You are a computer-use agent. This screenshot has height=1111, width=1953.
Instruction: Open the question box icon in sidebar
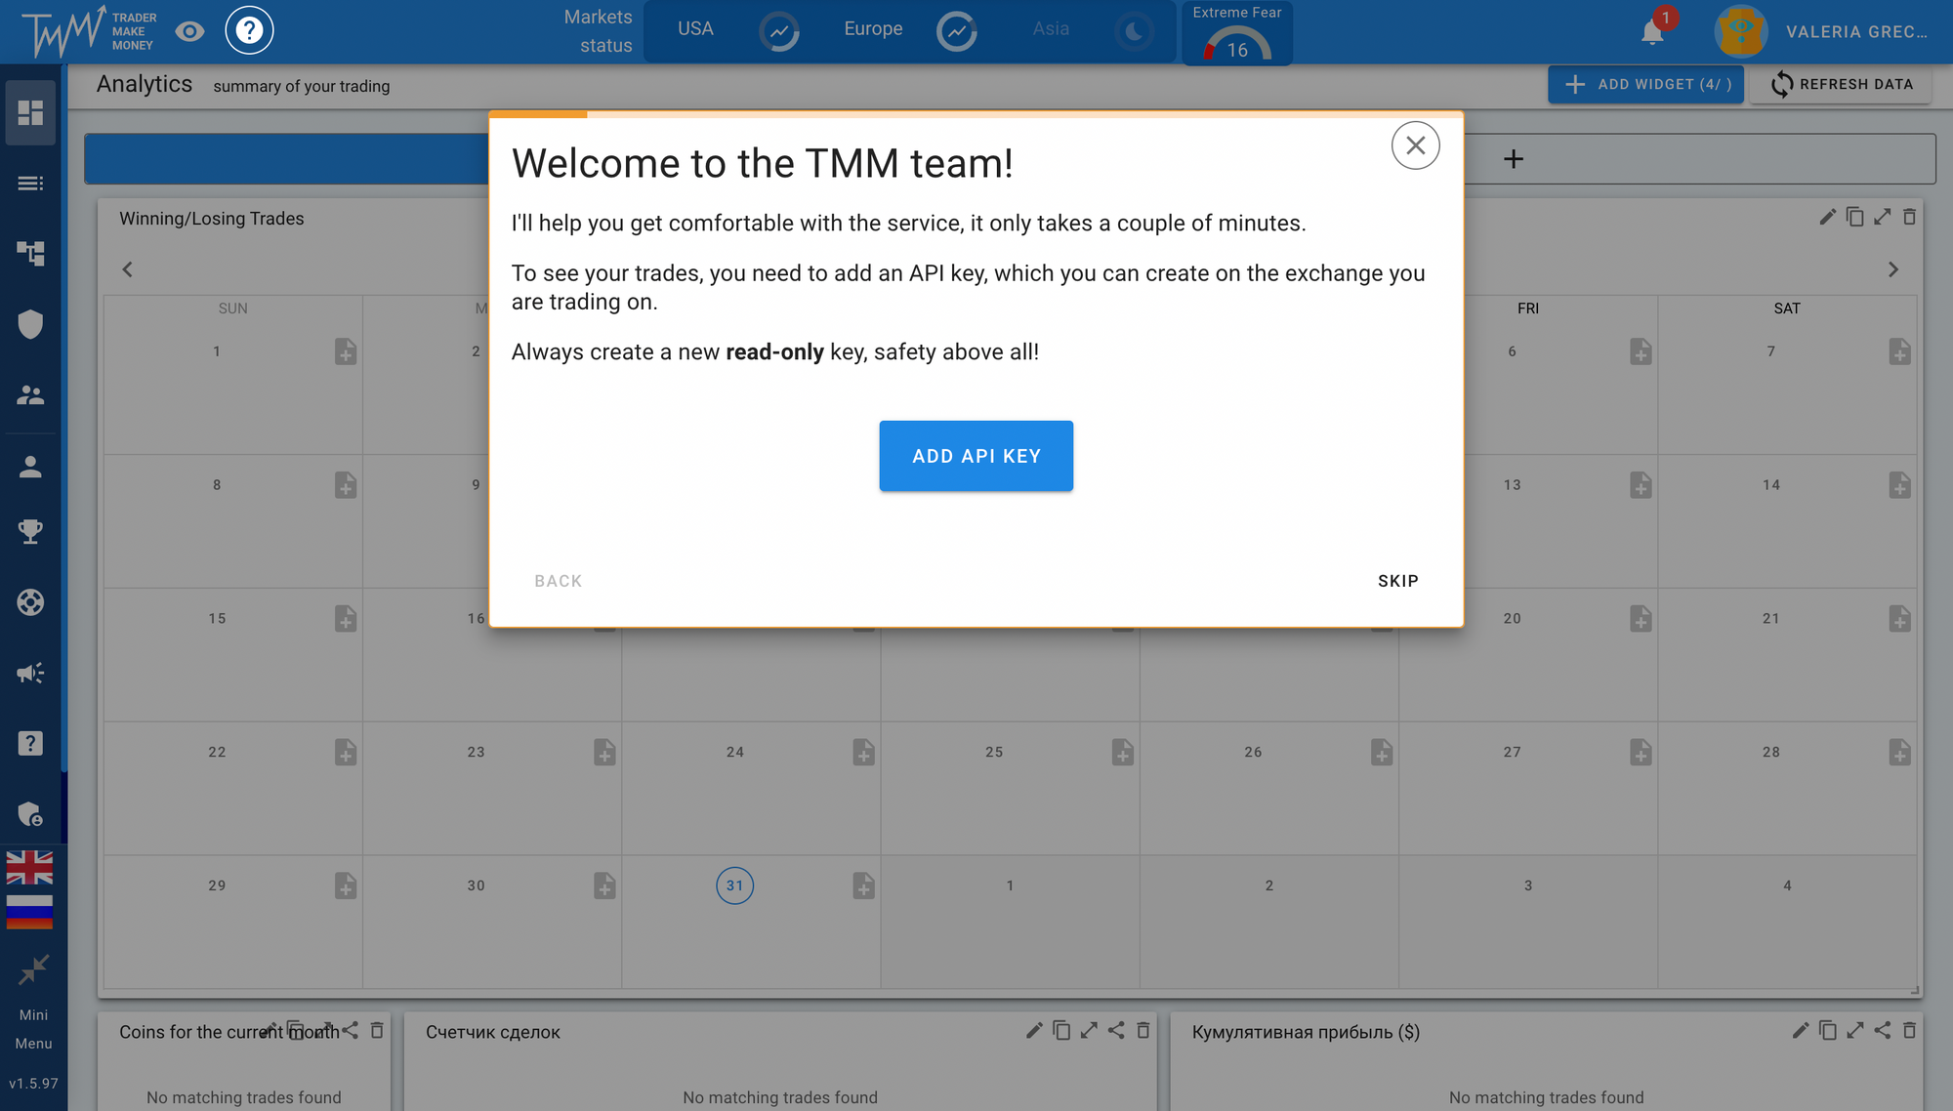click(x=30, y=744)
